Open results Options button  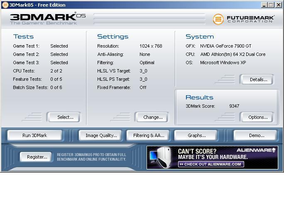click(x=256, y=117)
